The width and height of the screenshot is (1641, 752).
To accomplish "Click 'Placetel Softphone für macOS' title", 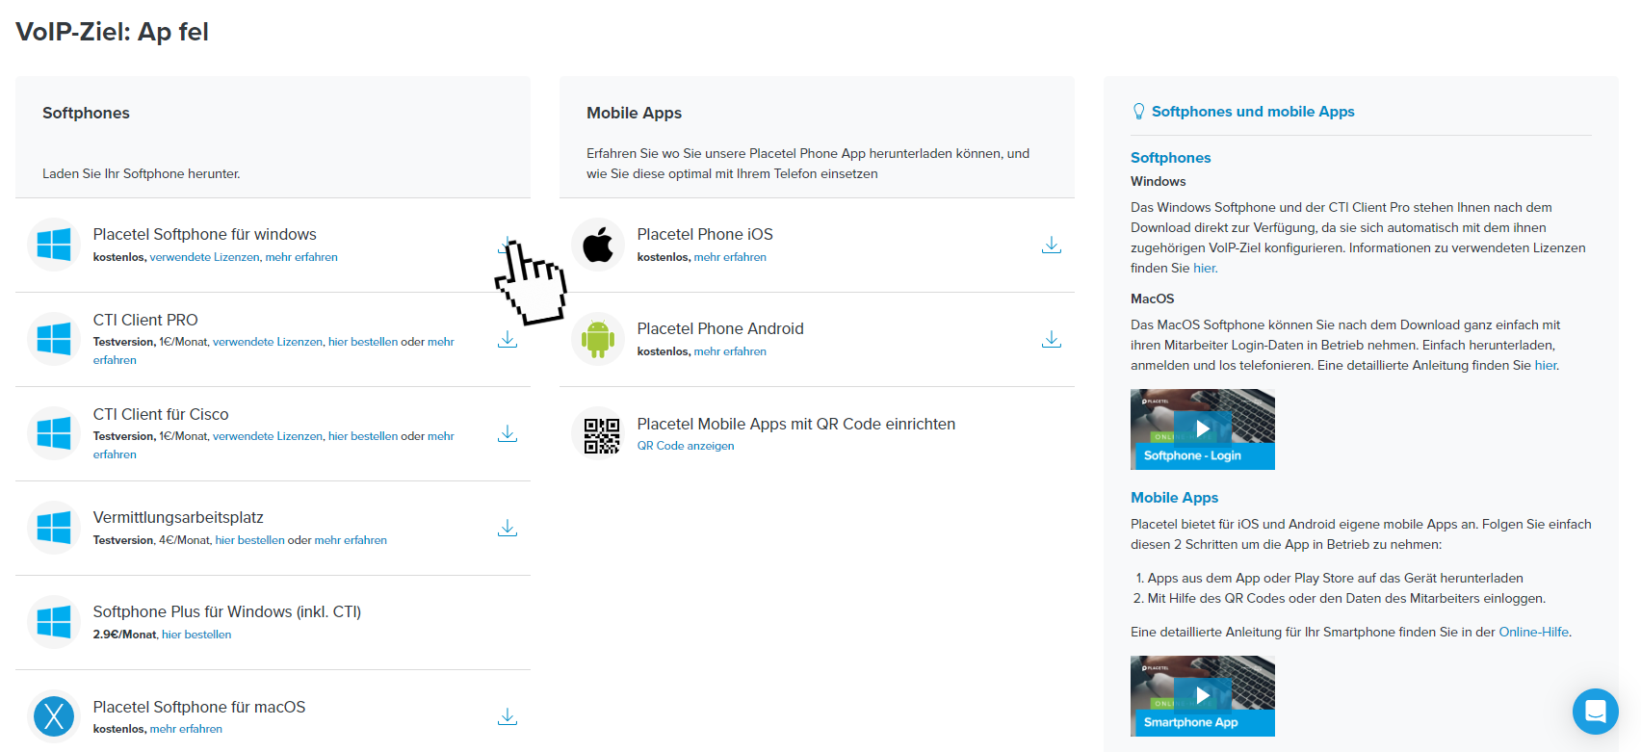I will pos(199,707).
